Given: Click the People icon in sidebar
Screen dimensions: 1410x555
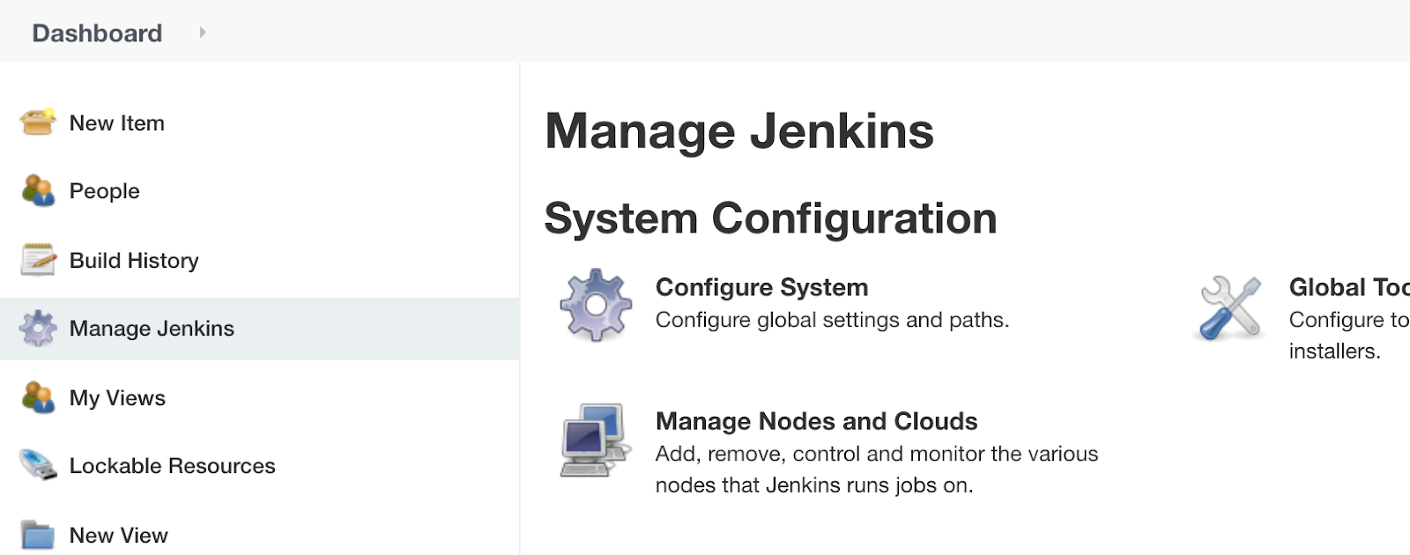Looking at the screenshot, I should coord(38,190).
